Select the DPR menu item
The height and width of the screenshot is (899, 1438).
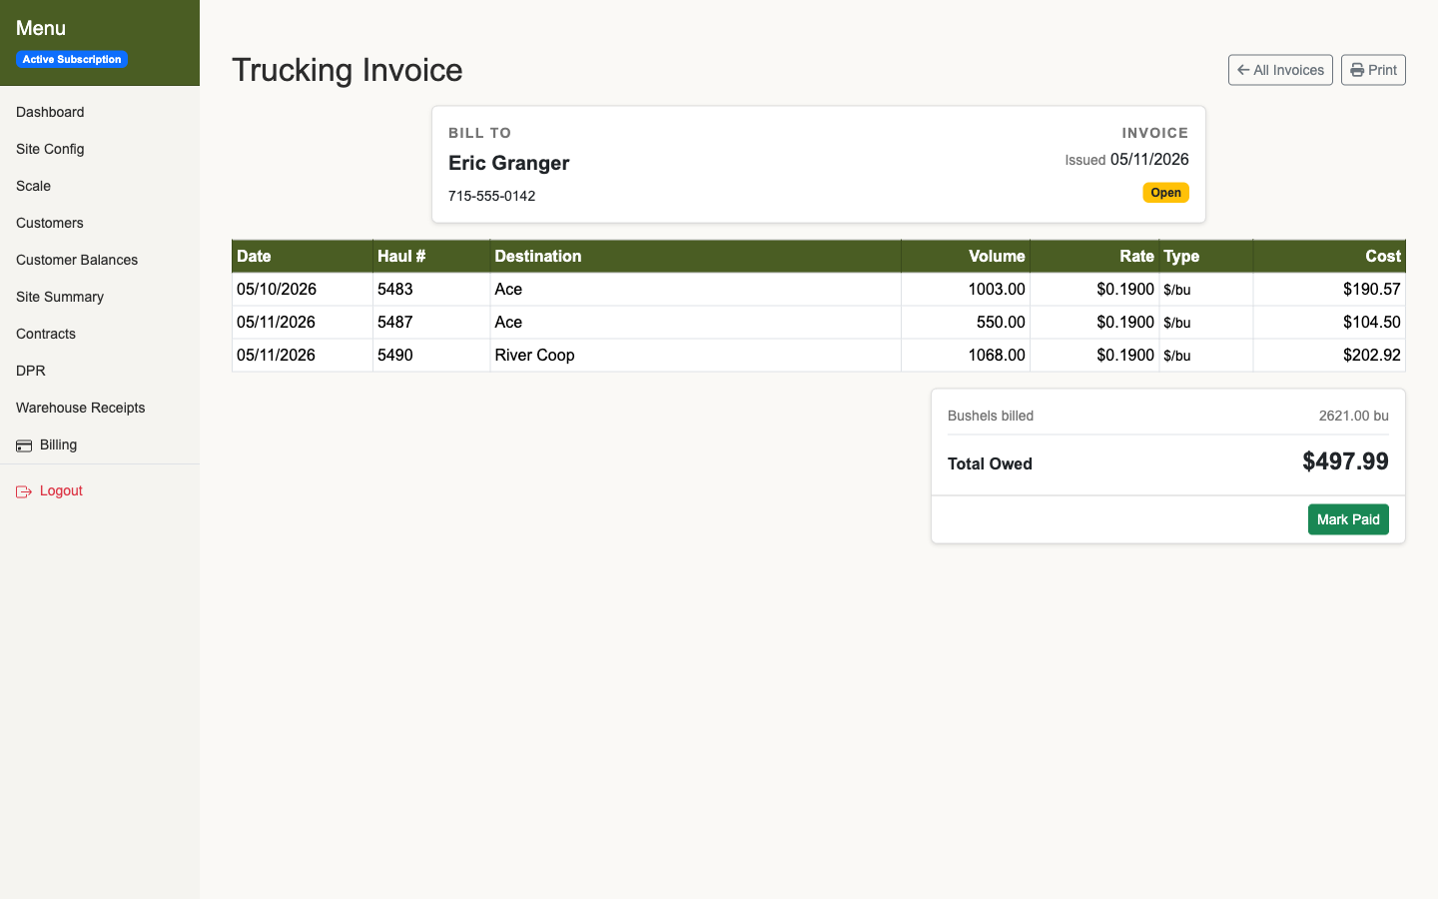31,371
